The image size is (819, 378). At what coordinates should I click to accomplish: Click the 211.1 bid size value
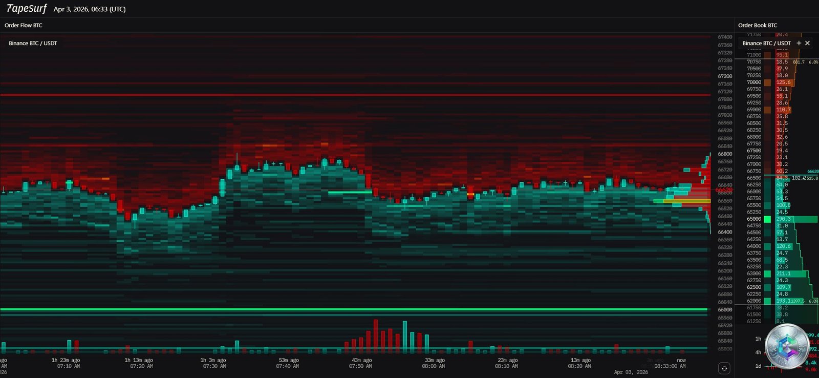coord(783,274)
